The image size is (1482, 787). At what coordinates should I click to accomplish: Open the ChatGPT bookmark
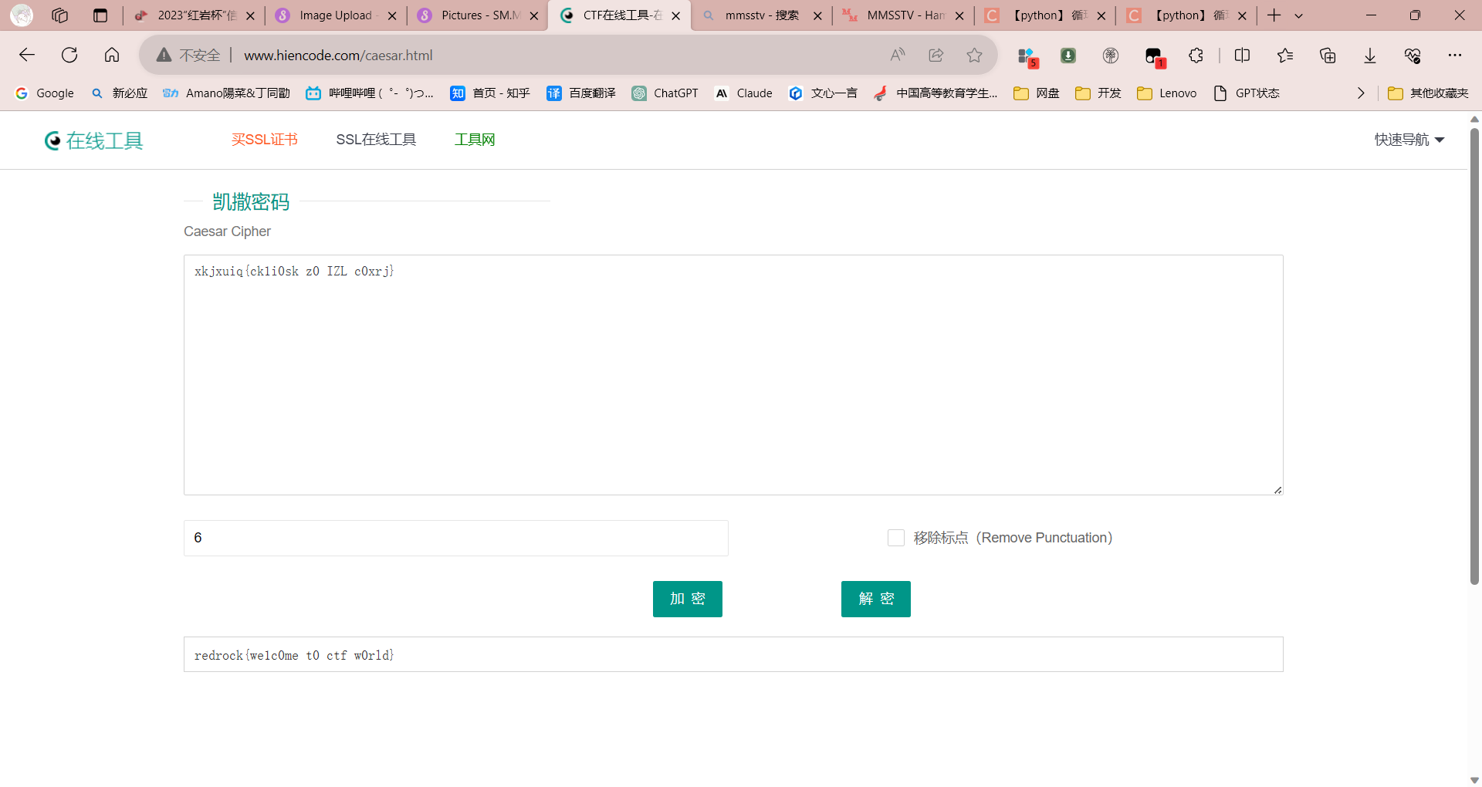click(x=665, y=93)
